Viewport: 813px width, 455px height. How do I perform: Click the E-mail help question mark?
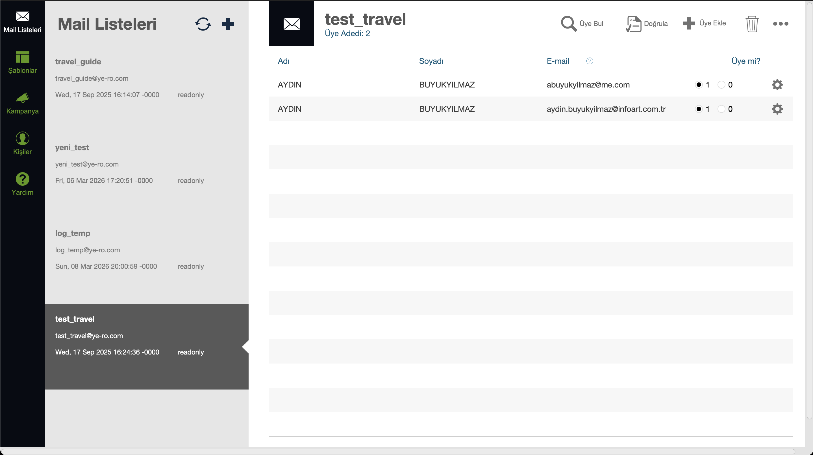point(590,61)
